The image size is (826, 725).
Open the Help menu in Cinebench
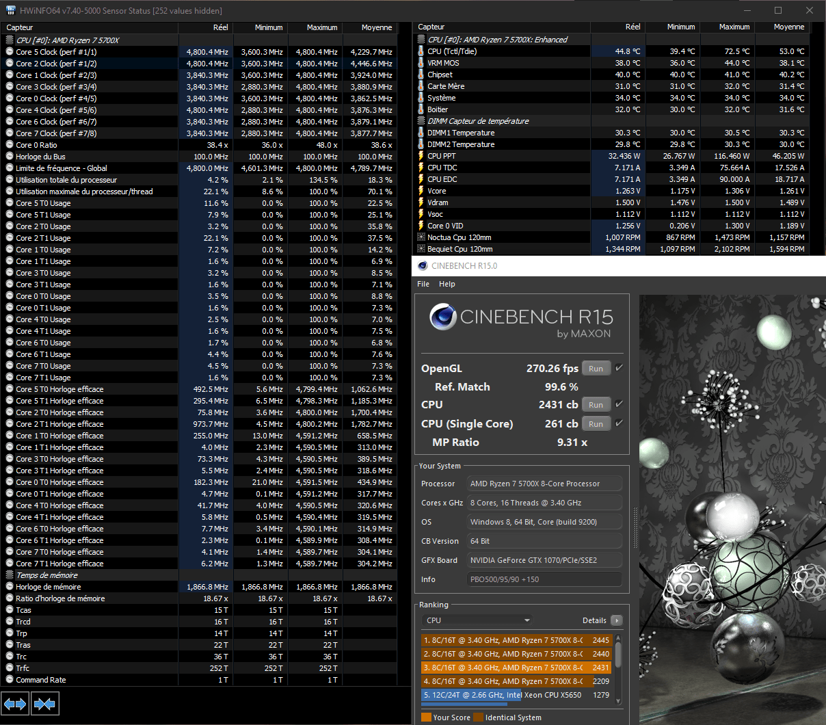(447, 284)
